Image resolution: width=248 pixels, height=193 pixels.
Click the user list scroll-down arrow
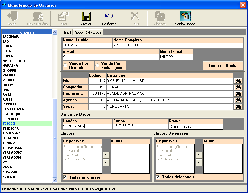coord(55,180)
